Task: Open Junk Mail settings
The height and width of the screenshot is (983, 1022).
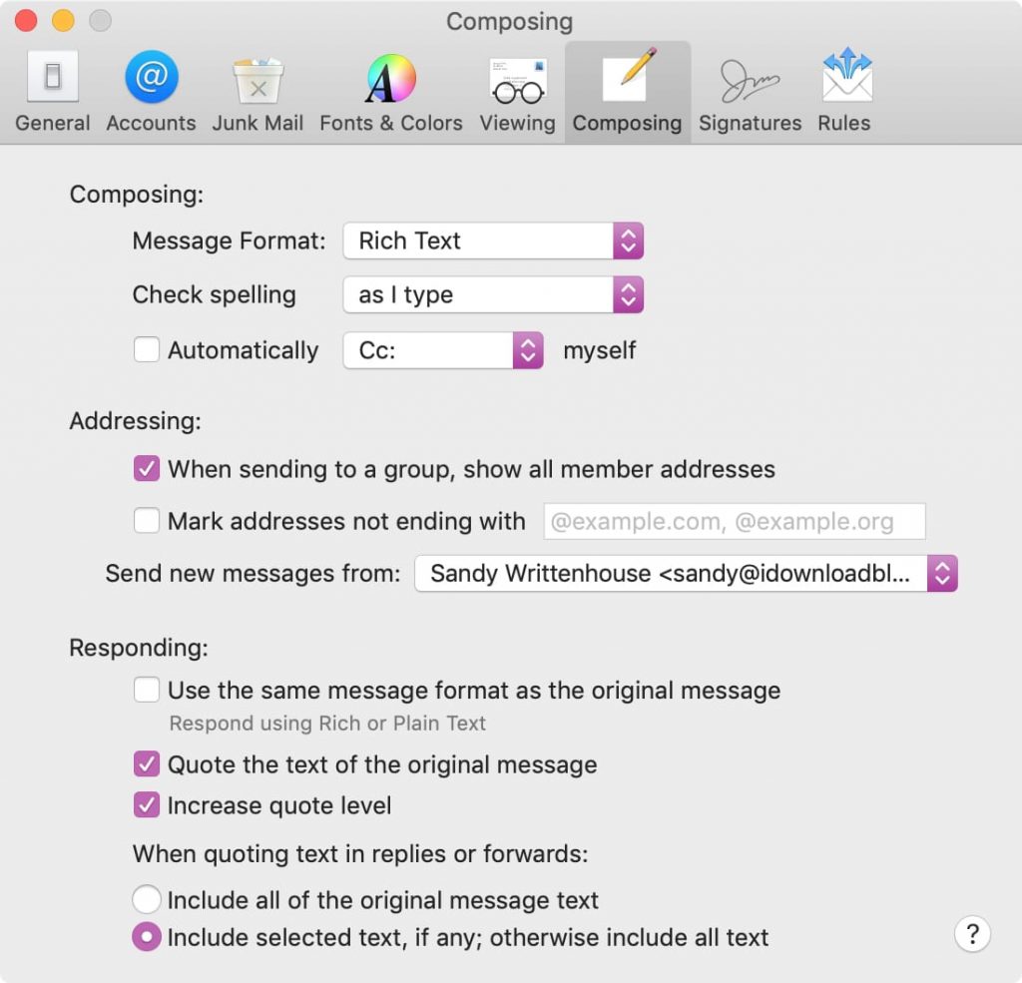Action: click(x=257, y=90)
